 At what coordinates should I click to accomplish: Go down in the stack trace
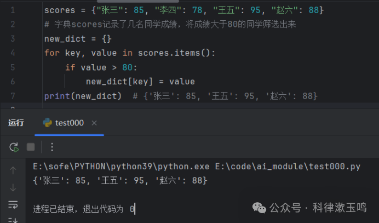[x=13, y=187]
